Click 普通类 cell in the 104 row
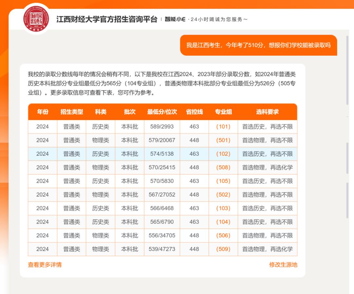 tap(71, 222)
